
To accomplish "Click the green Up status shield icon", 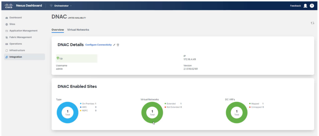I will point(58,58).
